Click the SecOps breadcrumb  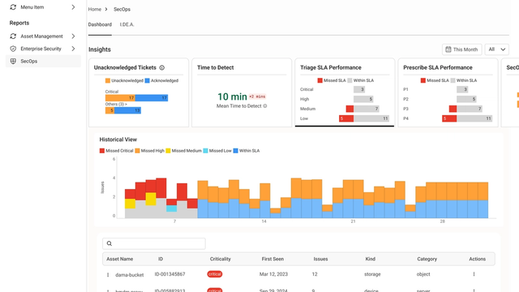[122, 9]
